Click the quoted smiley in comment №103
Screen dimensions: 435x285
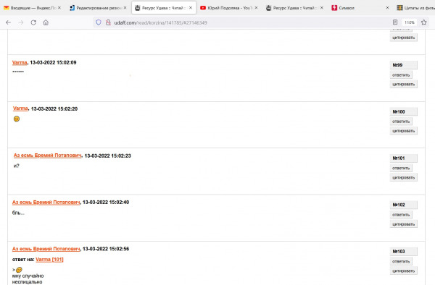(x=19, y=270)
